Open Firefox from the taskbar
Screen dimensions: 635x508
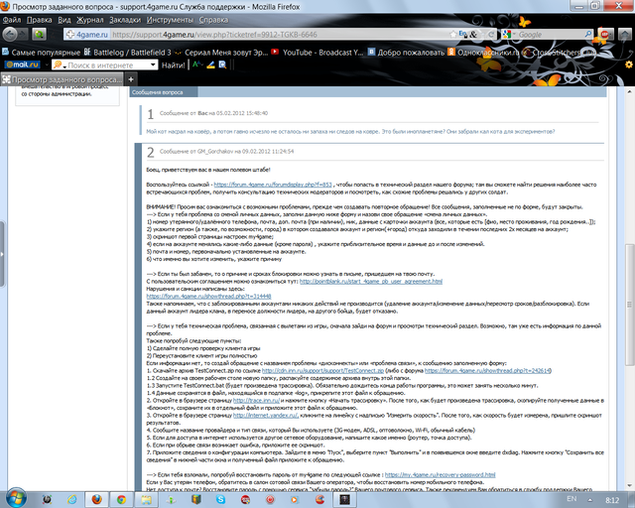tap(96, 499)
